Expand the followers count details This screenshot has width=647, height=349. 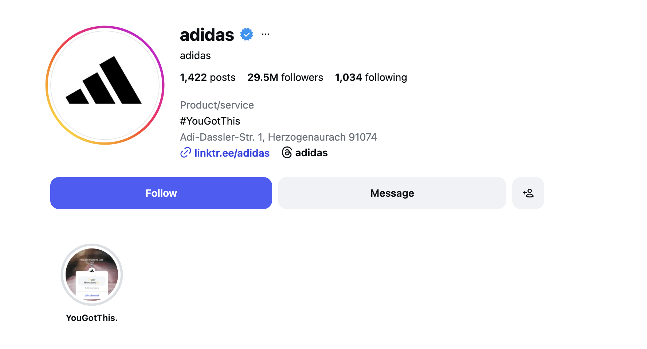[285, 77]
